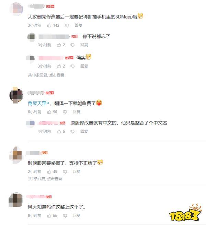This screenshot has height=227, width=206.
Task: Expand 共1条回复 replies
Action: pyautogui.click(x=45, y=179)
